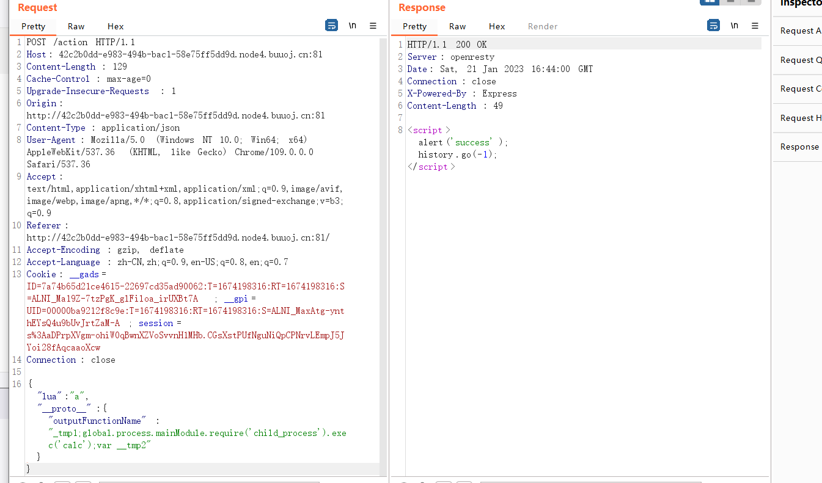822x483 pixels.
Task: Click the 'Accept-Encoding : gzip, deflate' header
Action: [x=105, y=250]
